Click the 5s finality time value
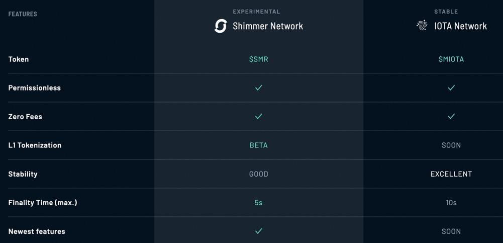The height and width of the screenshot is (243, 503). point(258,203)
